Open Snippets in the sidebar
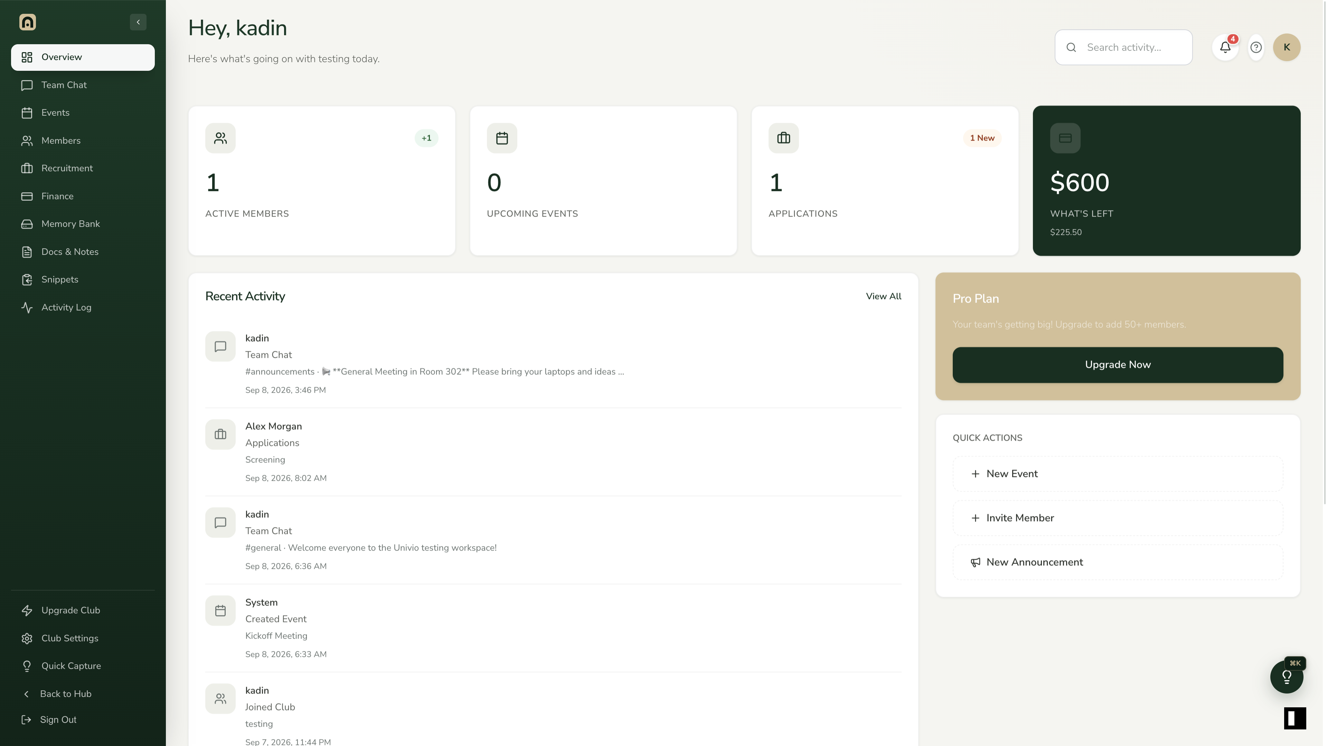 pyautogui.click(x=83, y=279)
